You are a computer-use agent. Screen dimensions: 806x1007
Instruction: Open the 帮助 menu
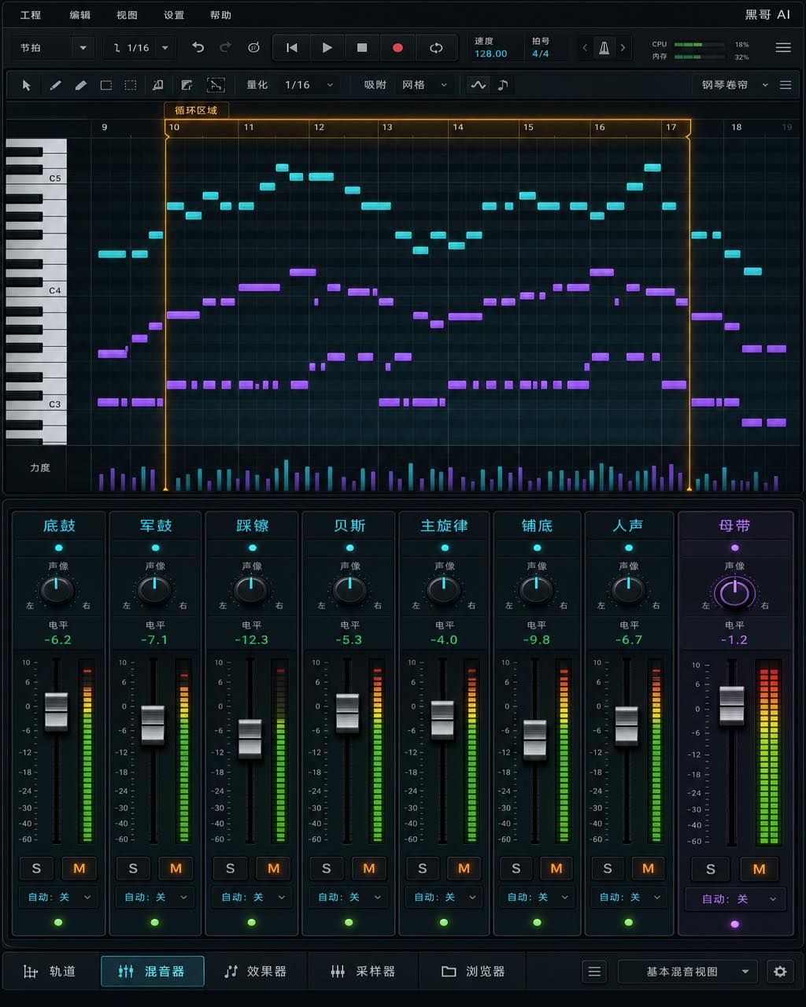tap(221, 15)
